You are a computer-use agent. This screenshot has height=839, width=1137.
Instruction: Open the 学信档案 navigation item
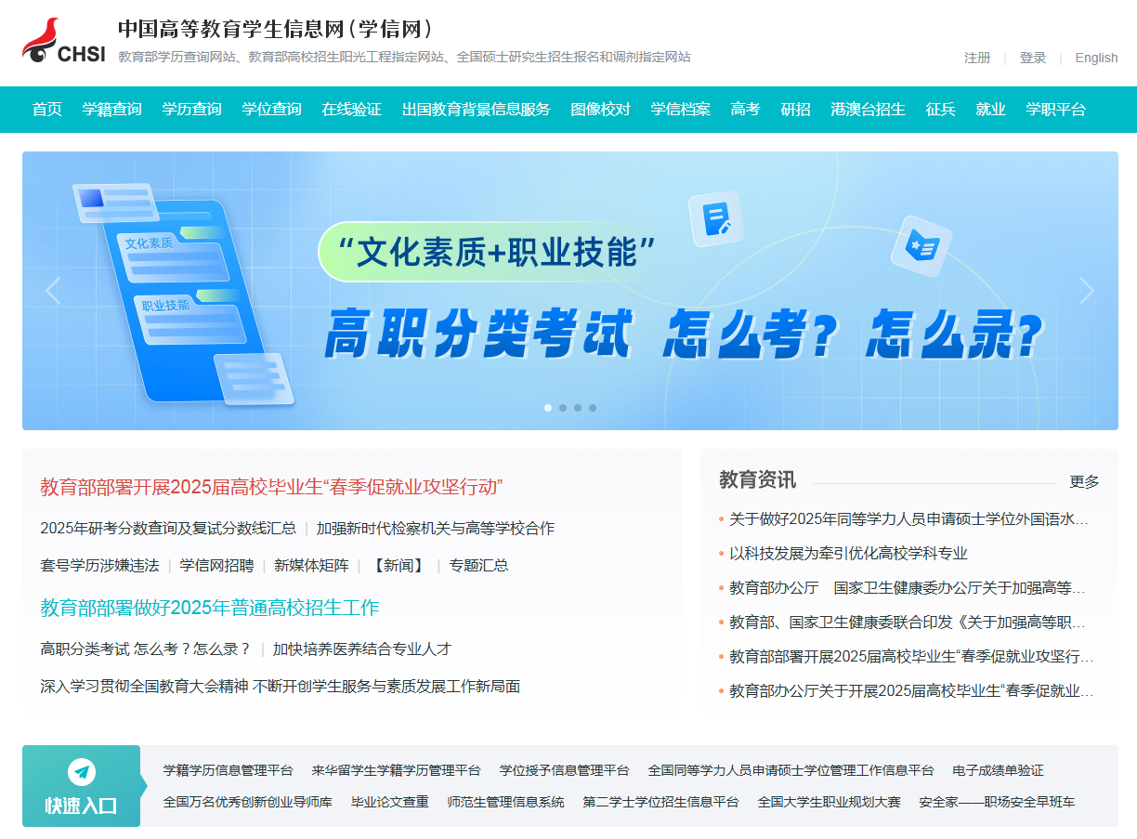point(680,110)
